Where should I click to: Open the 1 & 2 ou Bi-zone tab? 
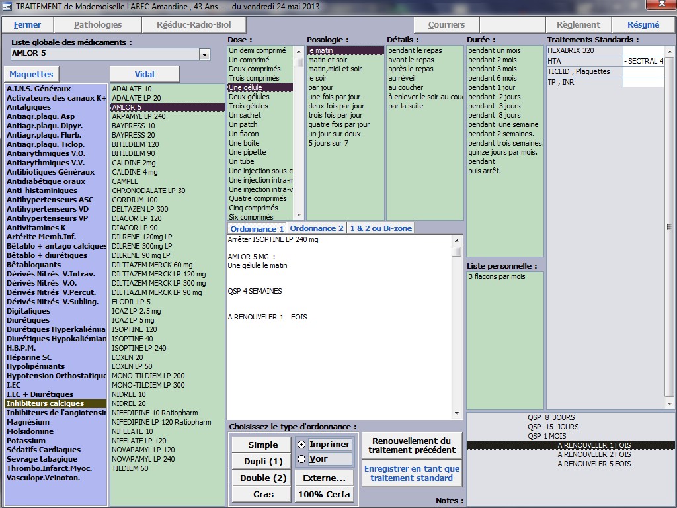381,228
